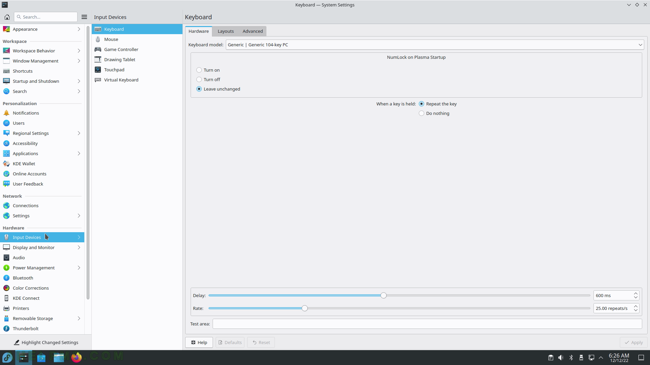Expand Regional Settings category
The image size is (650, 365).
point(42,133)
